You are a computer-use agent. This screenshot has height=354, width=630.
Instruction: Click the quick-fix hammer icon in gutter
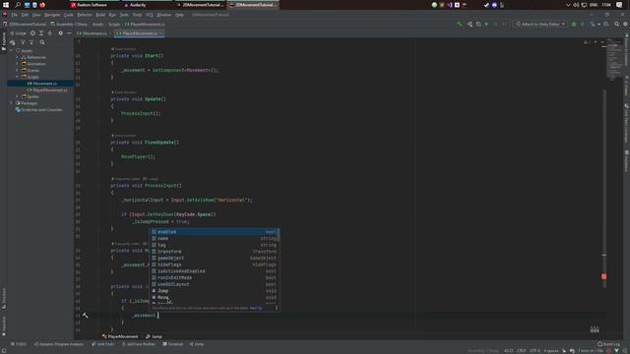[86, 316]
